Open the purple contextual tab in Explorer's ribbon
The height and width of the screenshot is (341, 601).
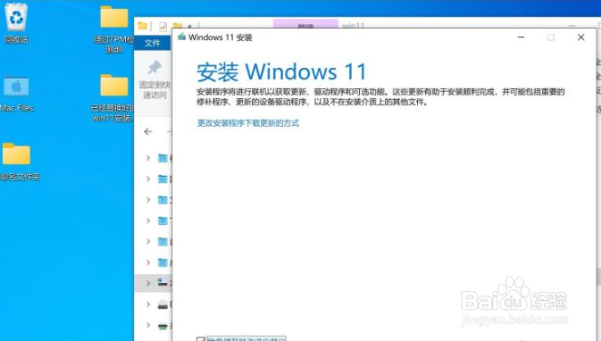pyautogui.click(x=305, y=24)
